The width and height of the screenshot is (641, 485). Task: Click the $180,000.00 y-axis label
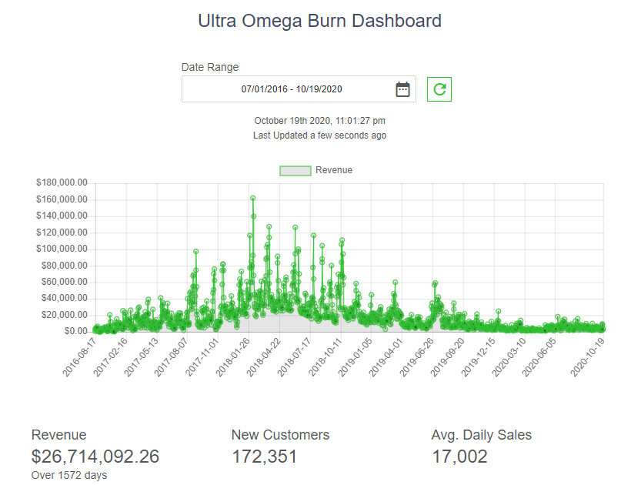click(x=62, y=183)
